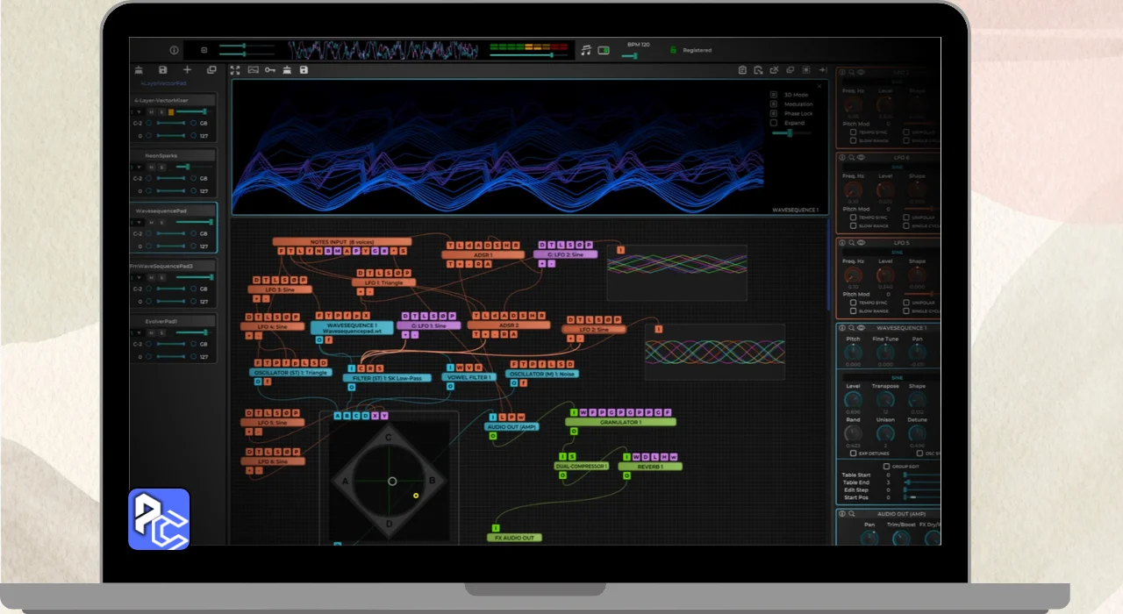Mute the WavesequencePad layer
The height and width of the screenshot is (614, 1123).
(x=151, y=223)
